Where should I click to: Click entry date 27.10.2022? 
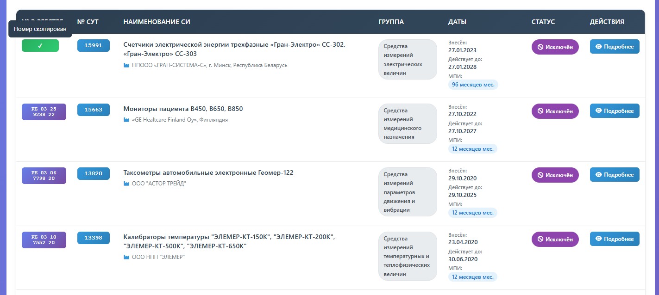pyautogui.click(x=462, y=114)
